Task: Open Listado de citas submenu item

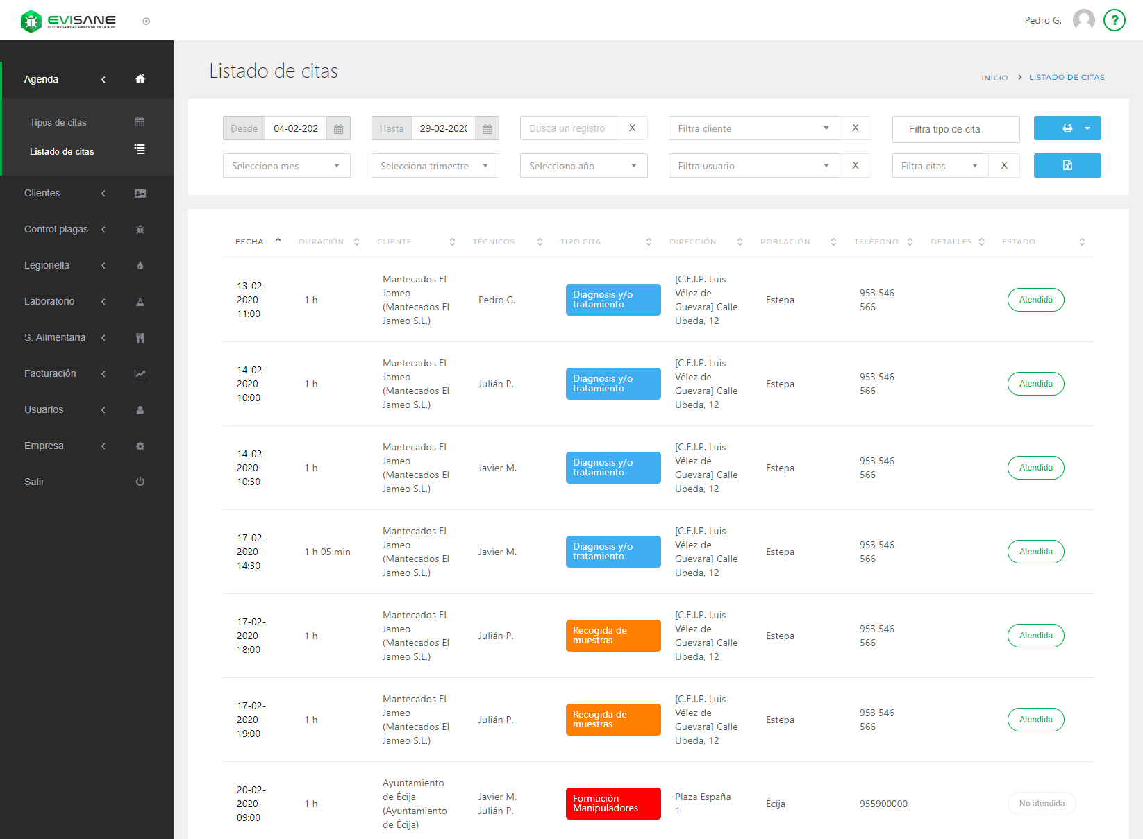Action: tap(62, 151)
